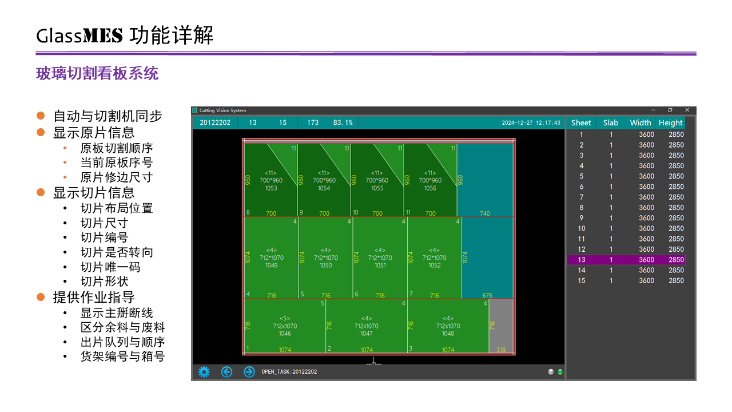This screenshot has width=732, height=412.
Task: Click the gray scrap area labeled 318
Action: [x=501, y=326]
